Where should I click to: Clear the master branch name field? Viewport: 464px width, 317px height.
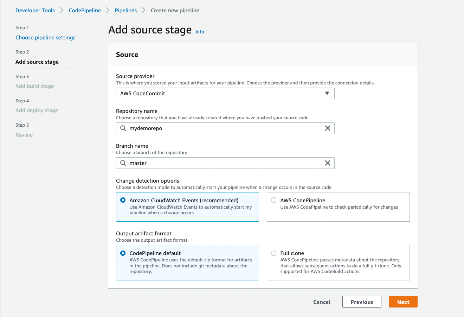click(327, 163)
